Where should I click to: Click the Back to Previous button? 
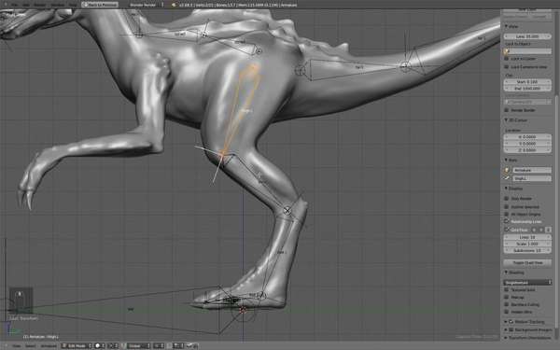(x=100, y=5)
